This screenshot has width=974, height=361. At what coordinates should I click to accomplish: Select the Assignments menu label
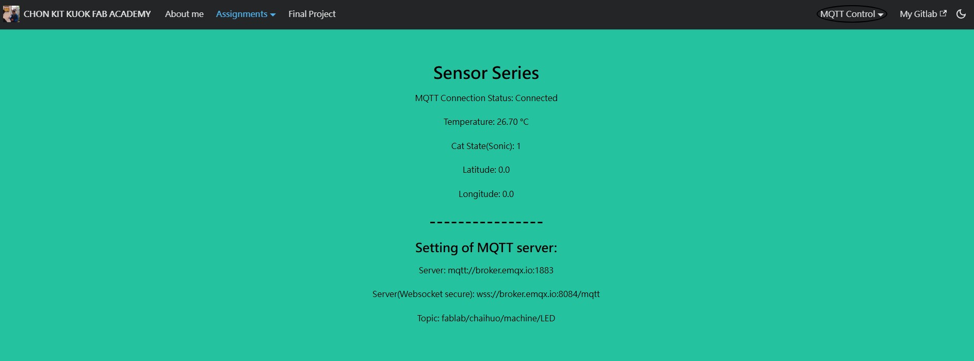click(x=241, y=14)
